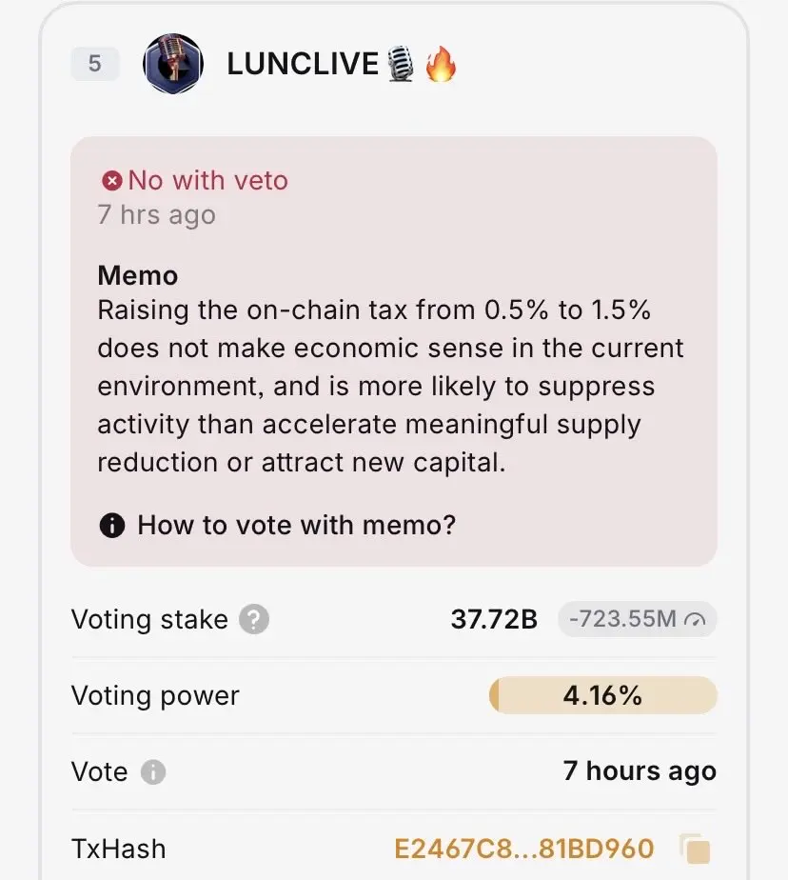Click the red X icon beside No with veto

tap(111, 181)
